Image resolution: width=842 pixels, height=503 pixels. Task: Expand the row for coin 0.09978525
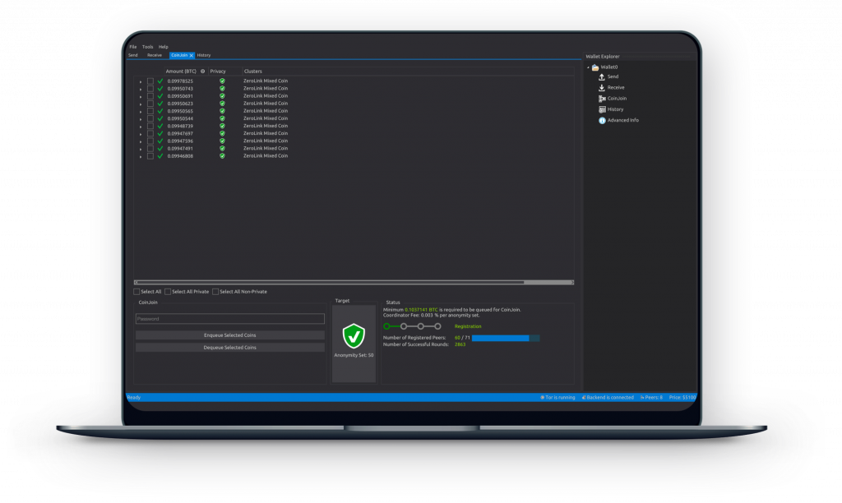click(141, 81)
